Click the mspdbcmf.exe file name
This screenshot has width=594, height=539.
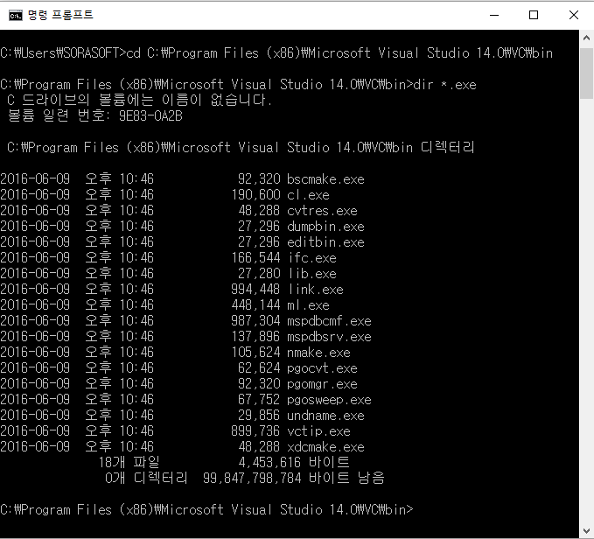(329, 321)
